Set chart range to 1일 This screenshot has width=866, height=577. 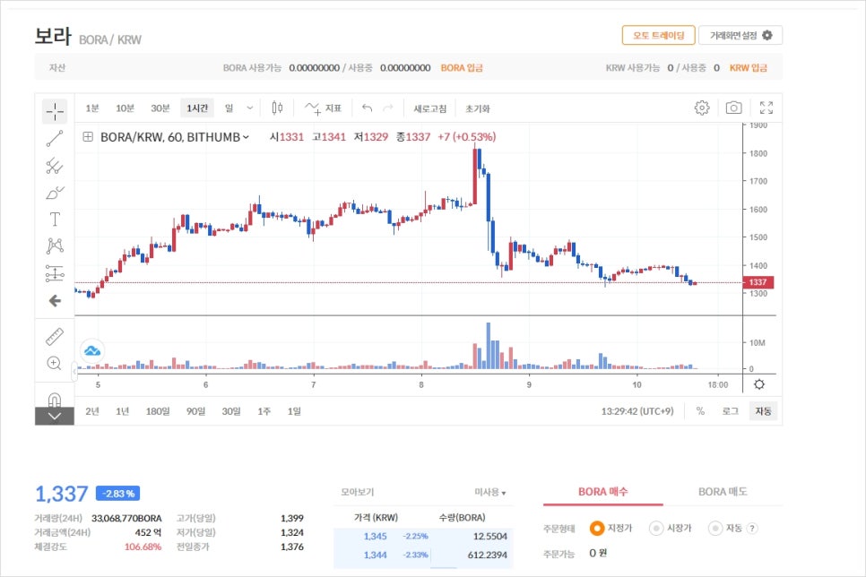pyautogui.click(x=294, y=411)
